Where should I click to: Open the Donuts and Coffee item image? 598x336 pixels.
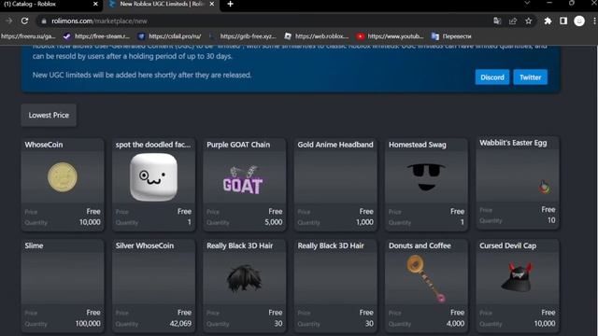click(x=426, y=279)
